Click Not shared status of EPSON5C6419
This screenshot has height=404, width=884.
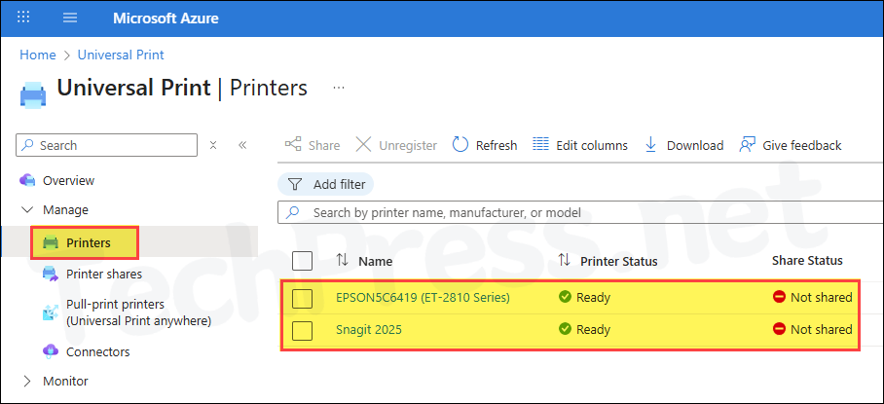pos(822,298)
